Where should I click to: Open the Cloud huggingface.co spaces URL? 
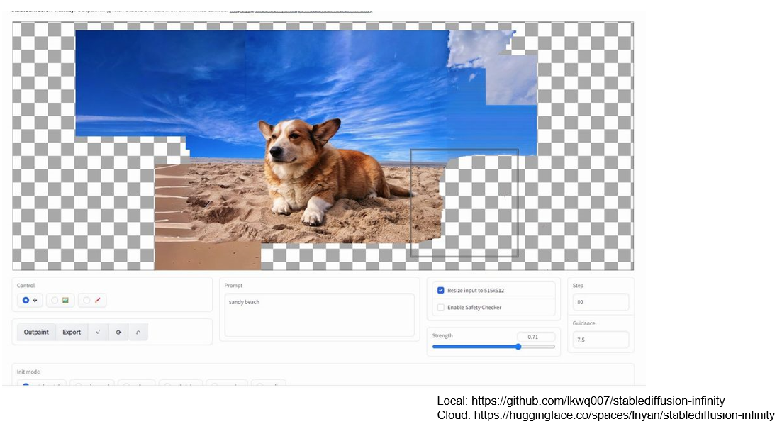[x=624, y=415]
